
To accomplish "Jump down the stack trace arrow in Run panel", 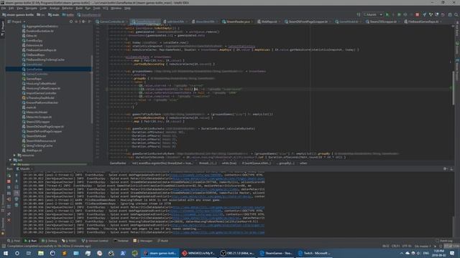I will (17, 181).
